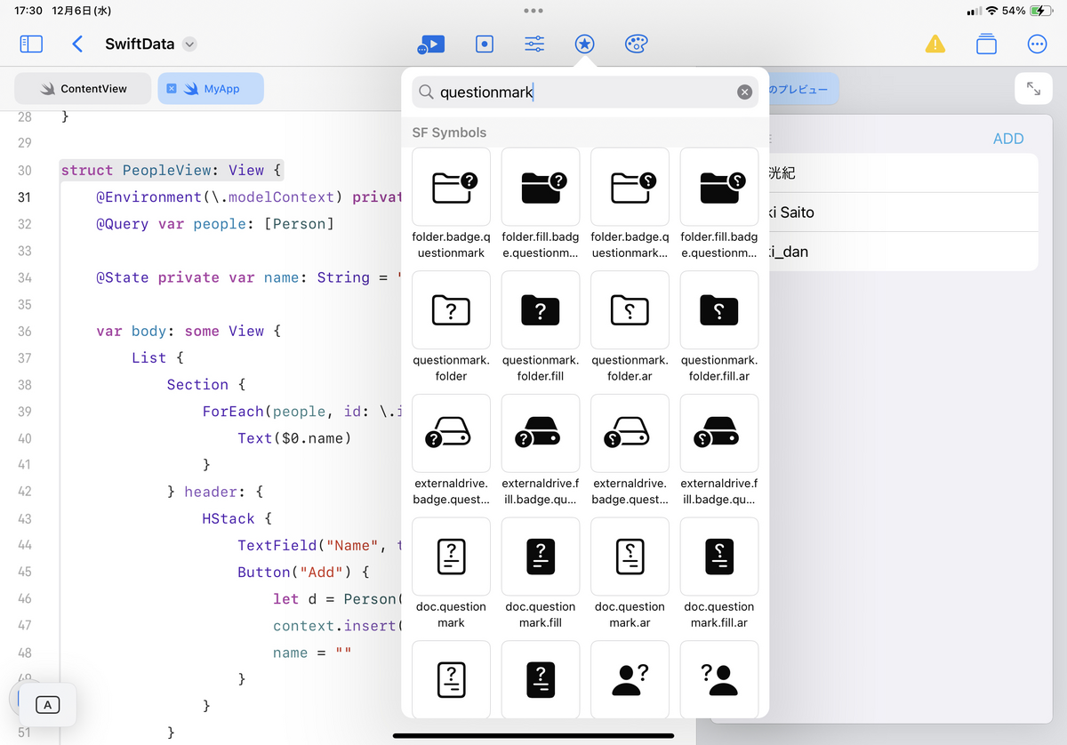Tap the Wi-Fi status icon
This screenshot has height=745, width=1067.
coord(991,11)
